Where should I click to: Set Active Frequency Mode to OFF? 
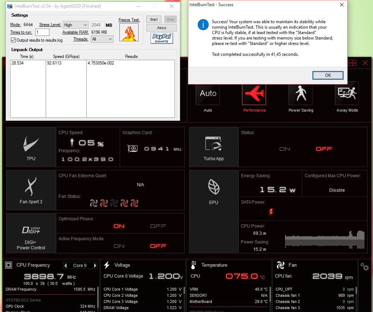click(158, 246)
